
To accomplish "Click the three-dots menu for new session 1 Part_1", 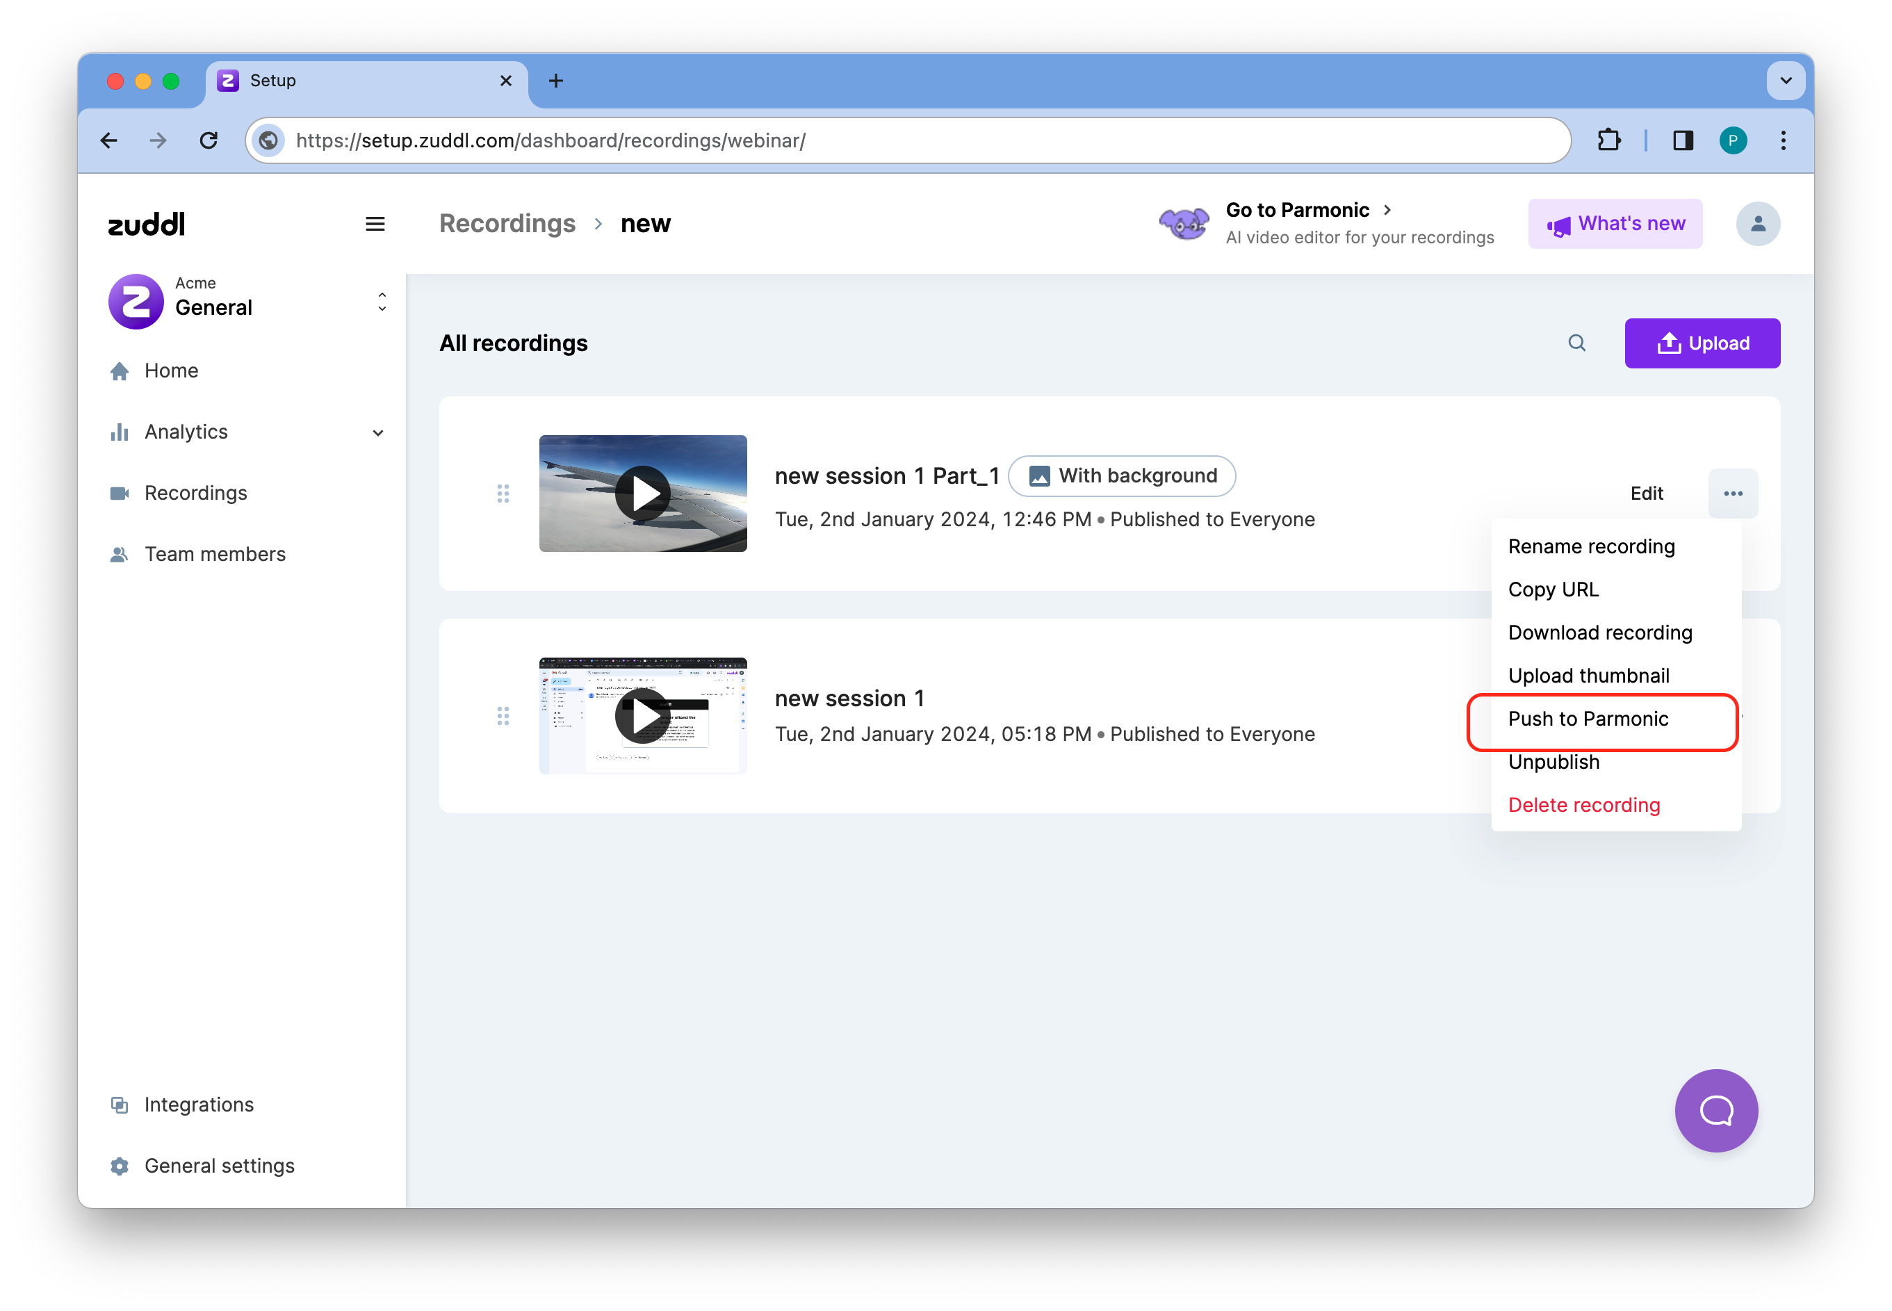I will click(1733, 494).
